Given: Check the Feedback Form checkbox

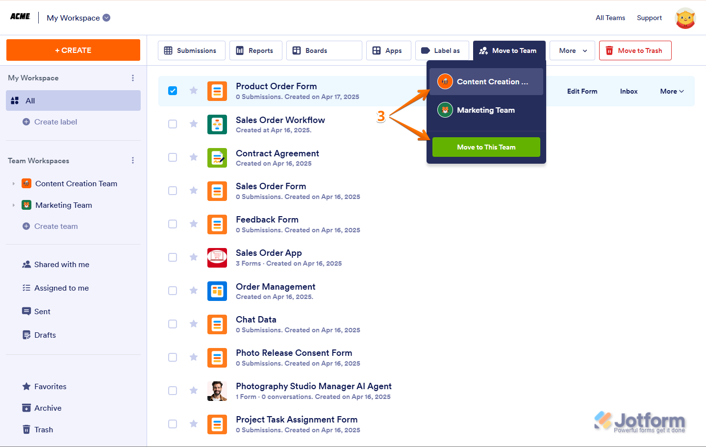Looking at the screenshot, I should 173,224.
